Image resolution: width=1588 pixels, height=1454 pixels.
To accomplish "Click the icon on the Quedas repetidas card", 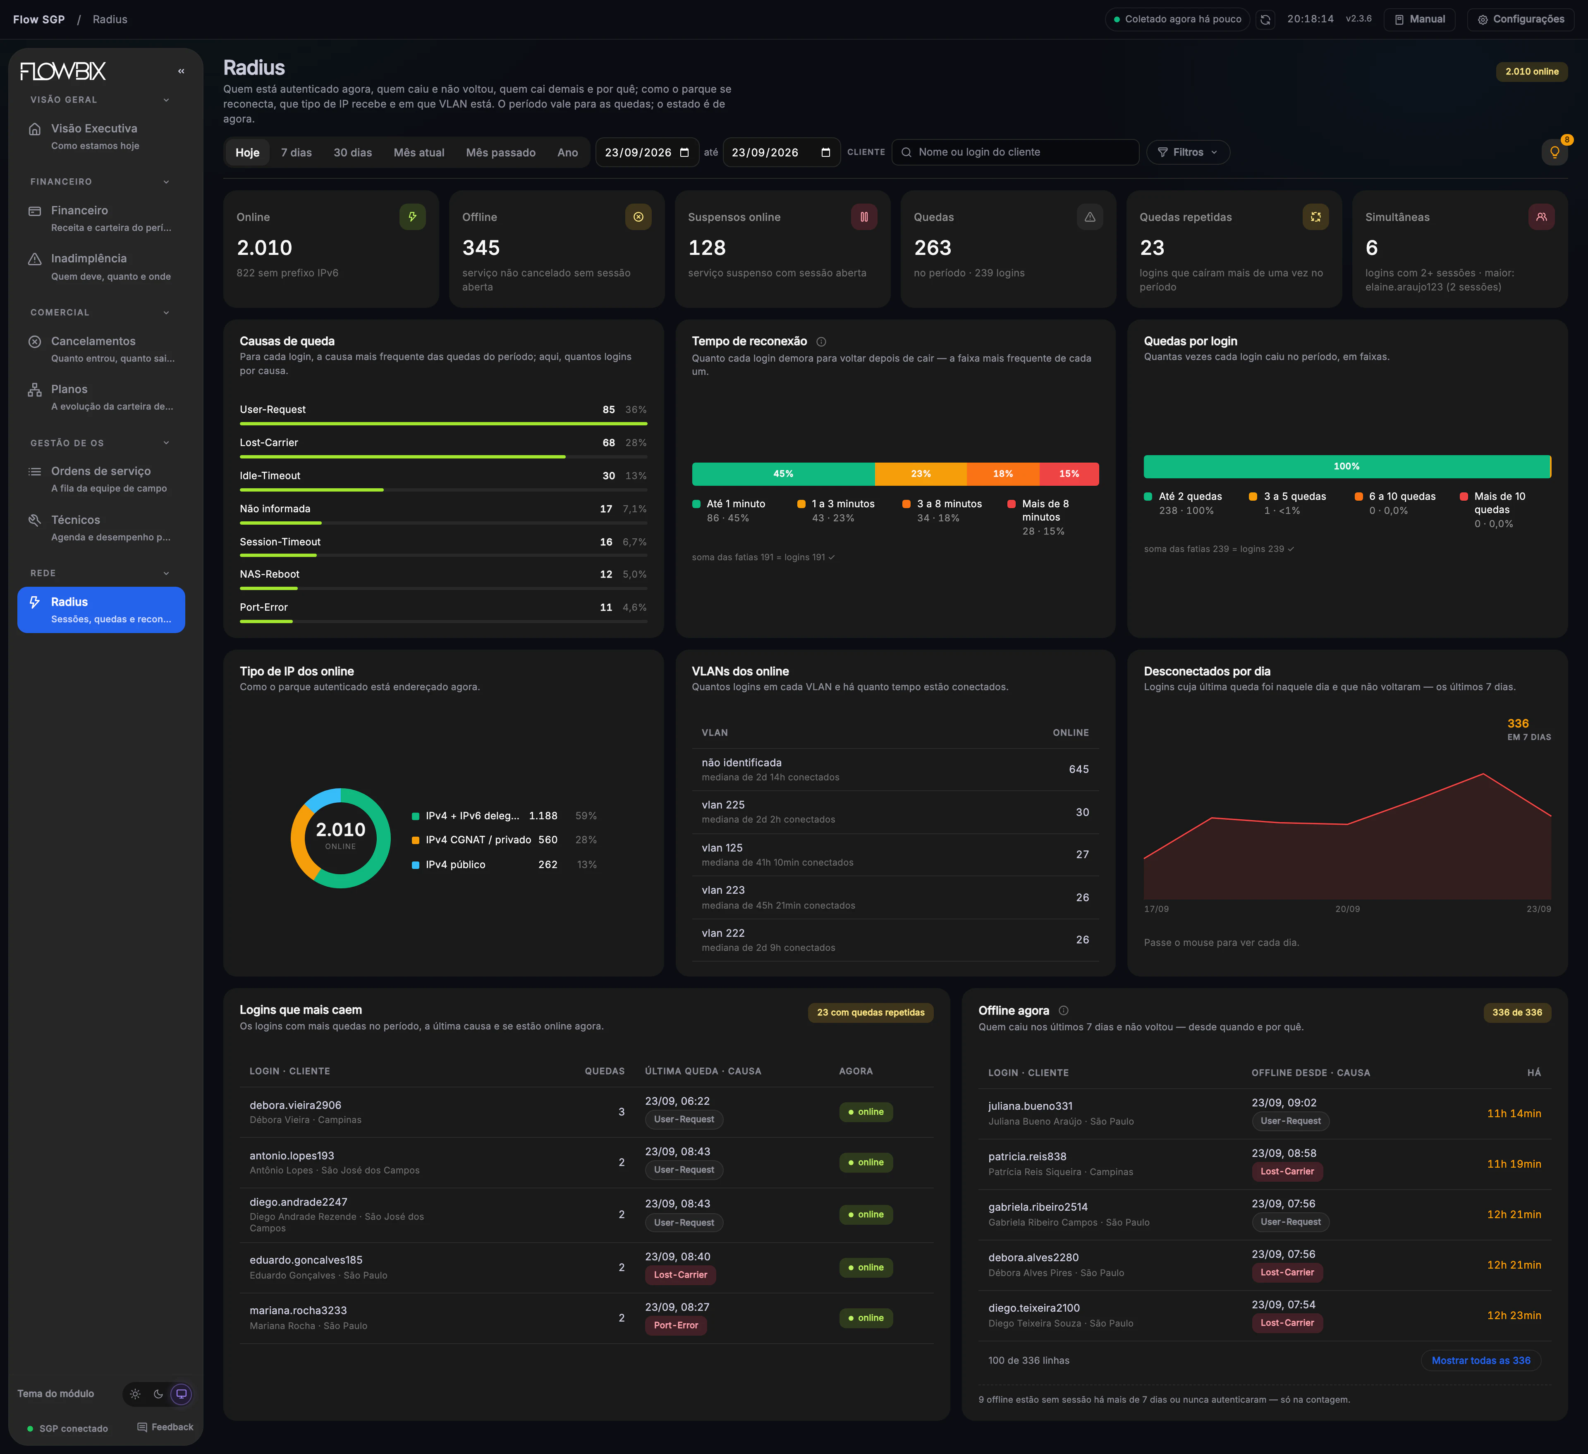I will tap(1315, 217).
